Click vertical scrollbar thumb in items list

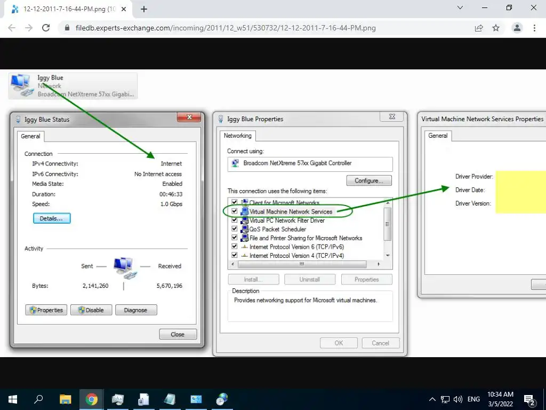(388, 224)
